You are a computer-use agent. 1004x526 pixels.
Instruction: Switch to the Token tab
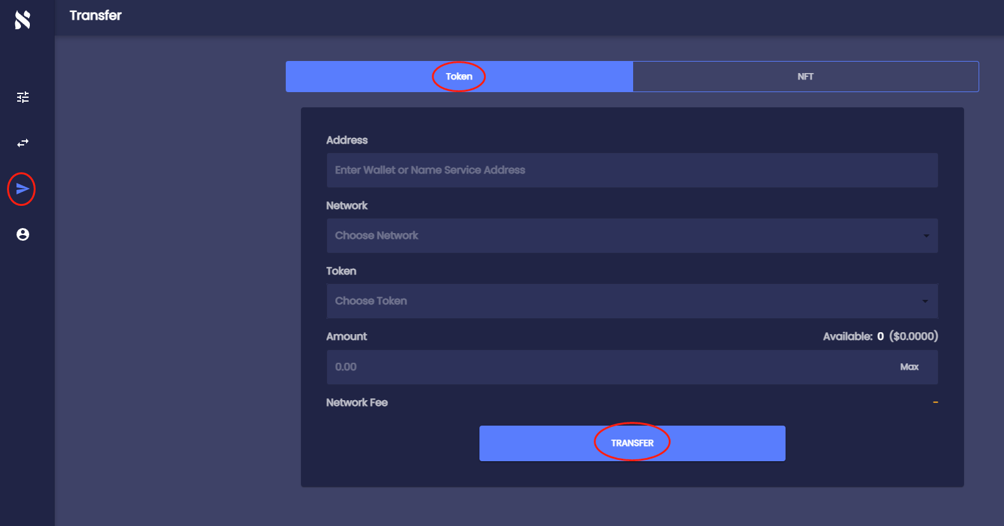(458, 76)
